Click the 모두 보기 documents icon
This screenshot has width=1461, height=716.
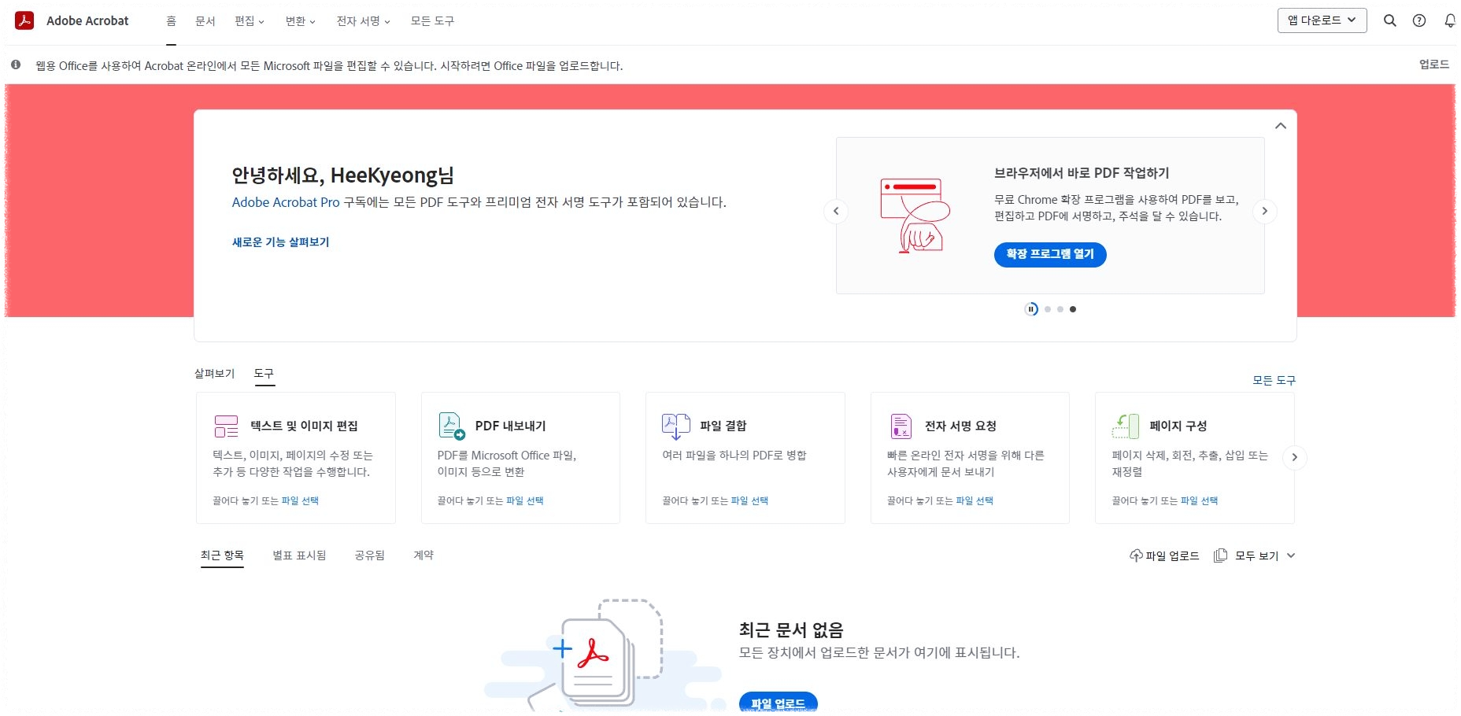pos(1220,555)
